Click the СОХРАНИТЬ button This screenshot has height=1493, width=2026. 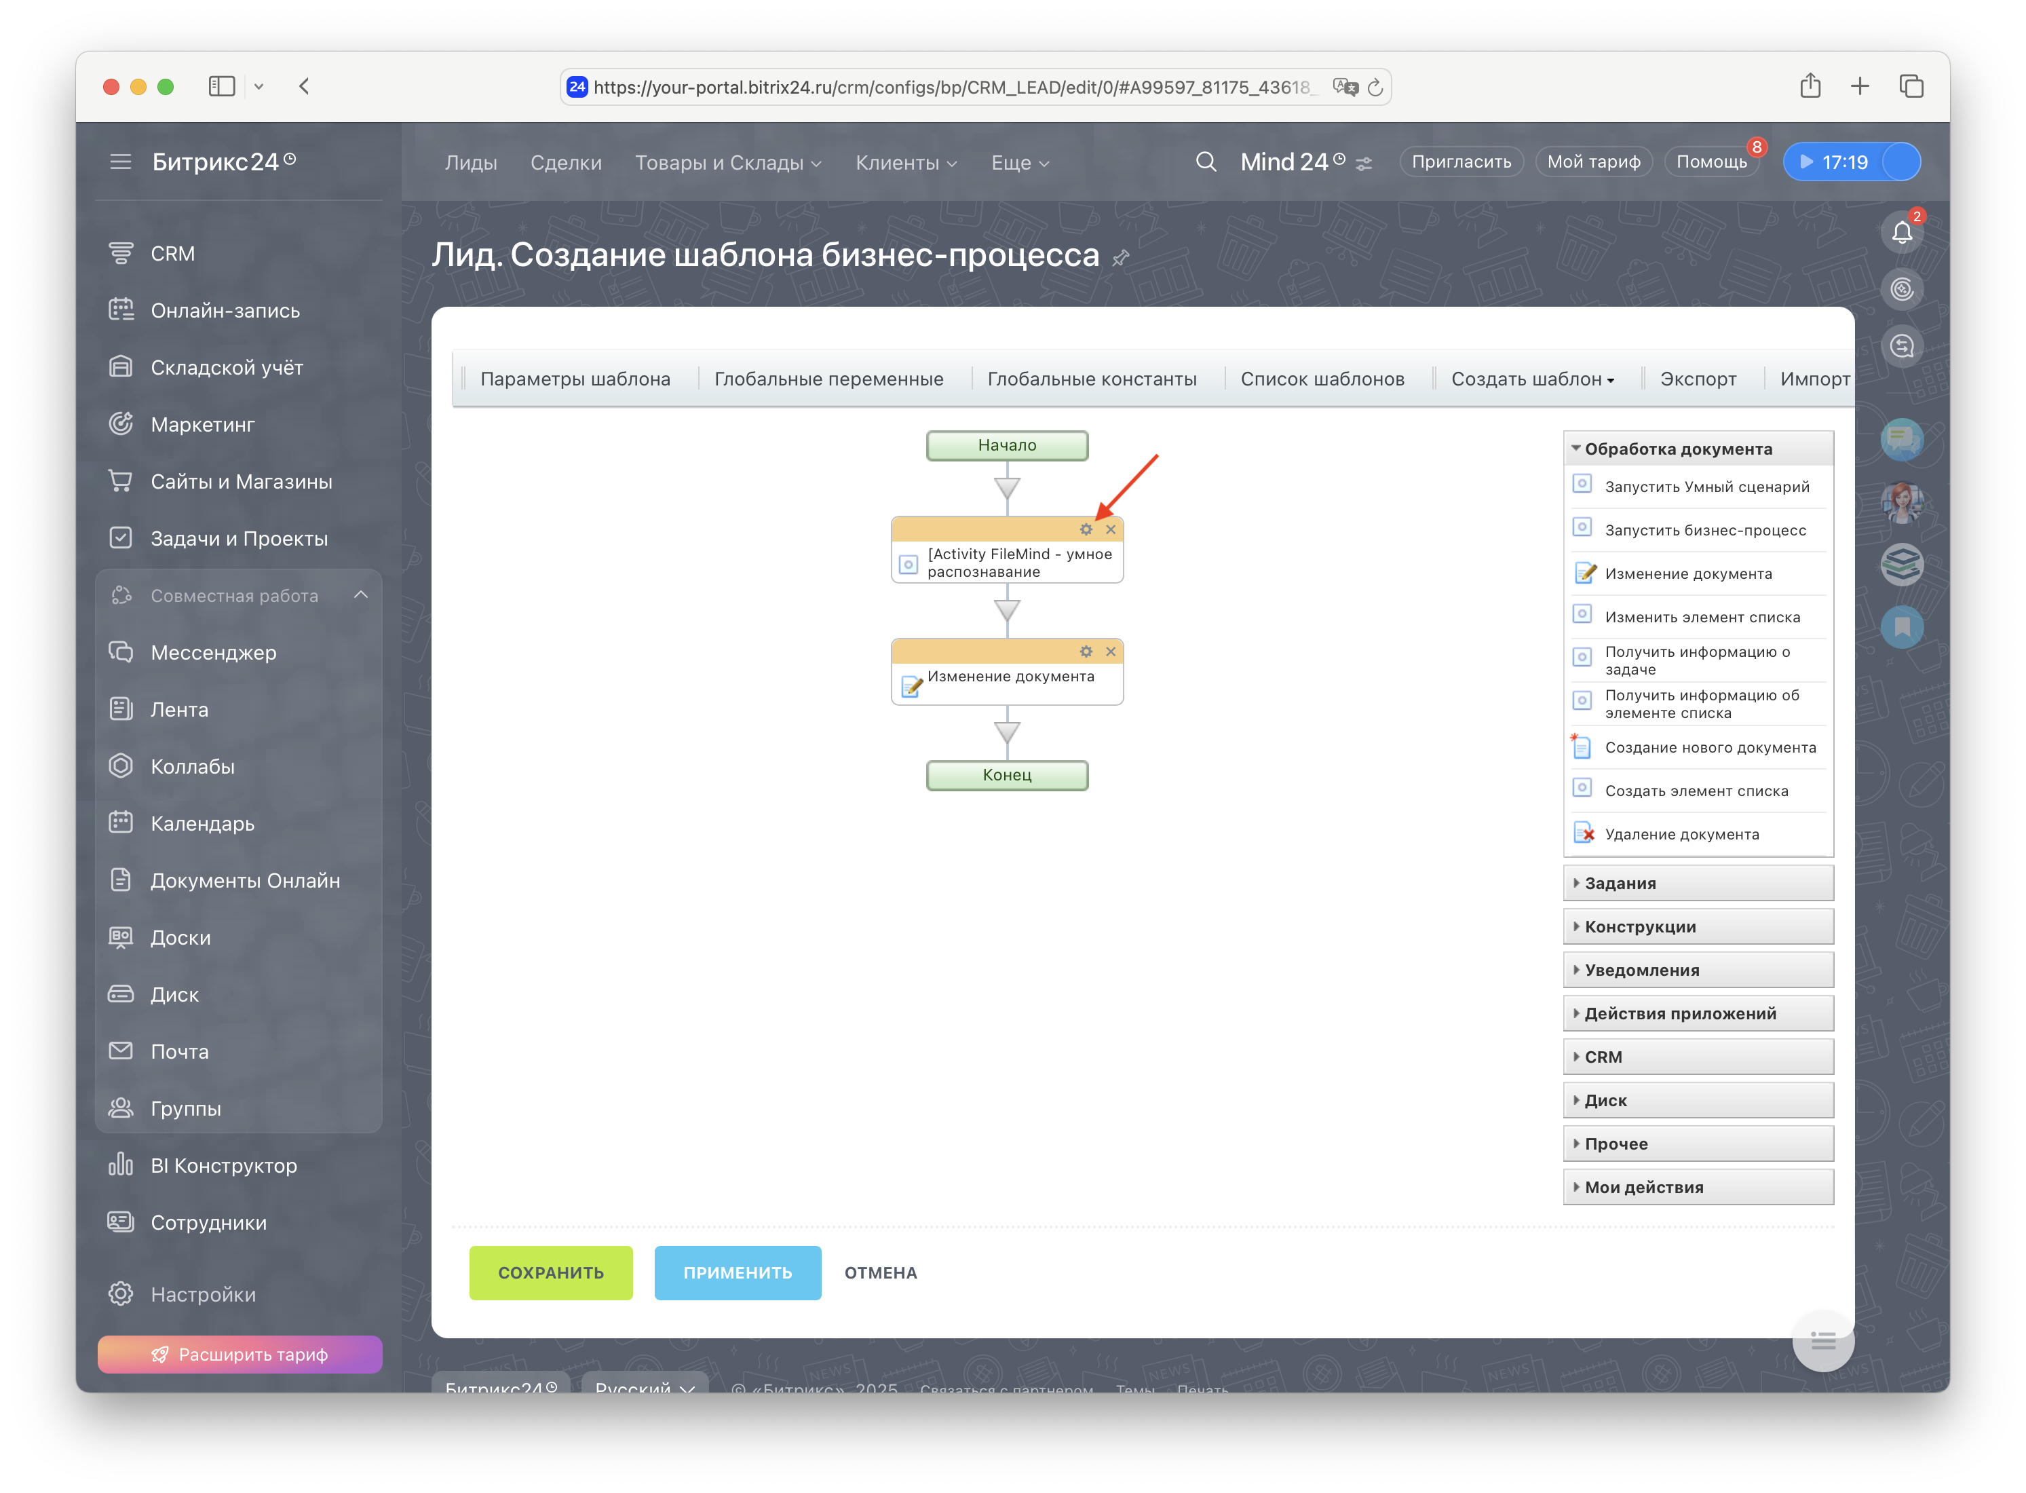pyautogui.click(x=550, y=1272)
